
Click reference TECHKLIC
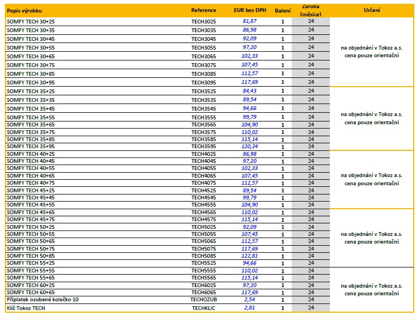[204, 308]
